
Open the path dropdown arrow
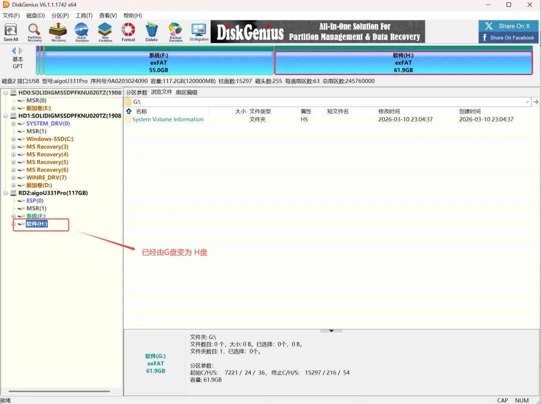click(527, 102)
